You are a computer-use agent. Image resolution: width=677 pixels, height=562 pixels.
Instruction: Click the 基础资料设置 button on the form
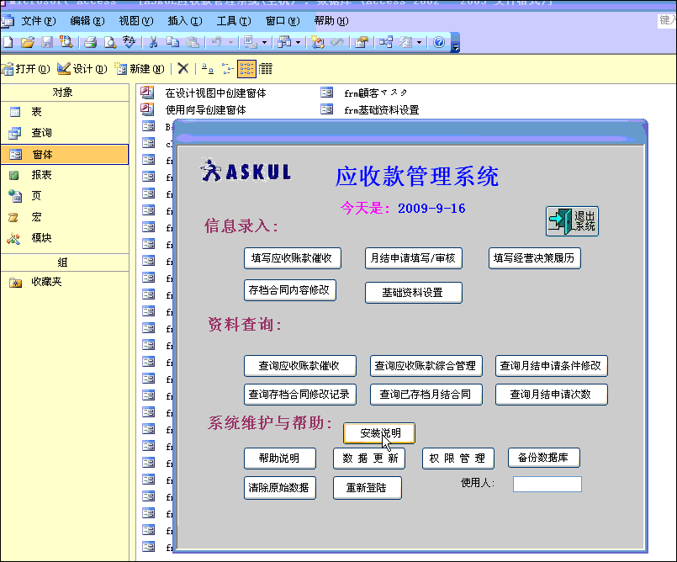click(x=413, y=293)
